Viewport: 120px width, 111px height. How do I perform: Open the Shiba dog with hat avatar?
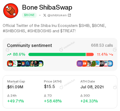pos(10,64)
